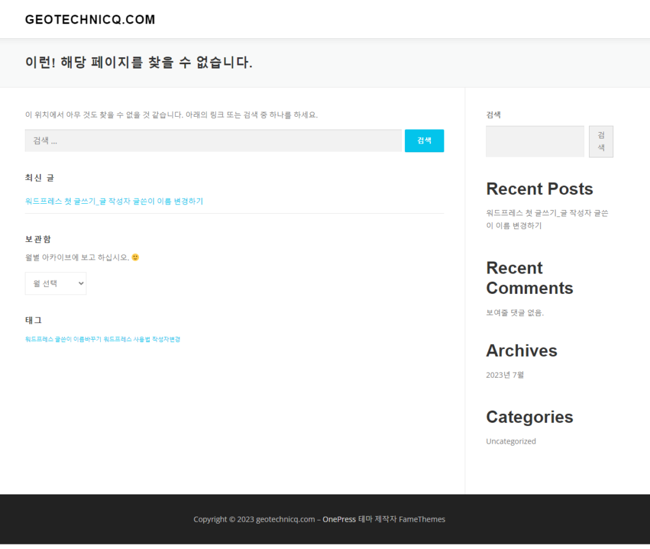Click the page-not-found title heading
The image size is (650, 549).
[x=138, y=63]
